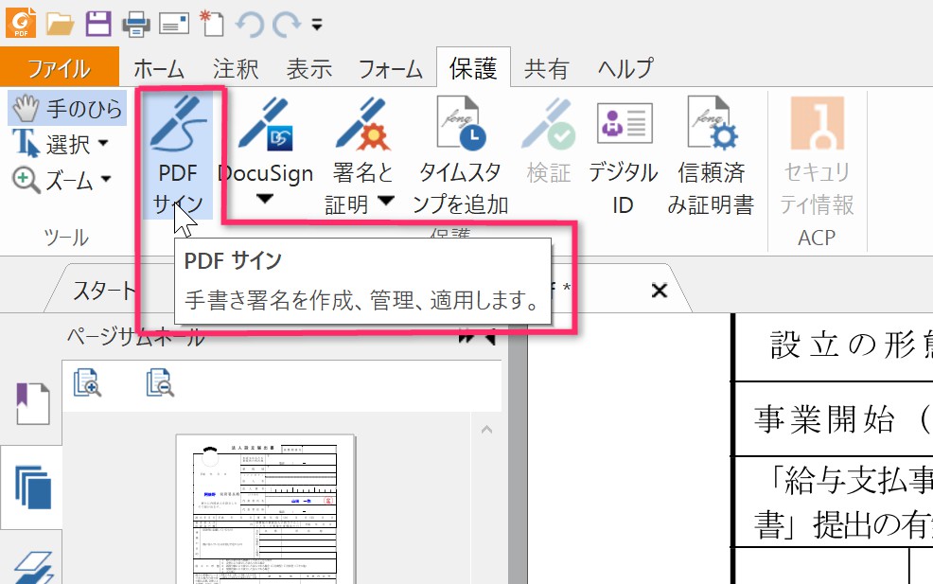Switch to the フォーム ribbon tab
This screenshot has width=933, height=584.
click(391, 68)
